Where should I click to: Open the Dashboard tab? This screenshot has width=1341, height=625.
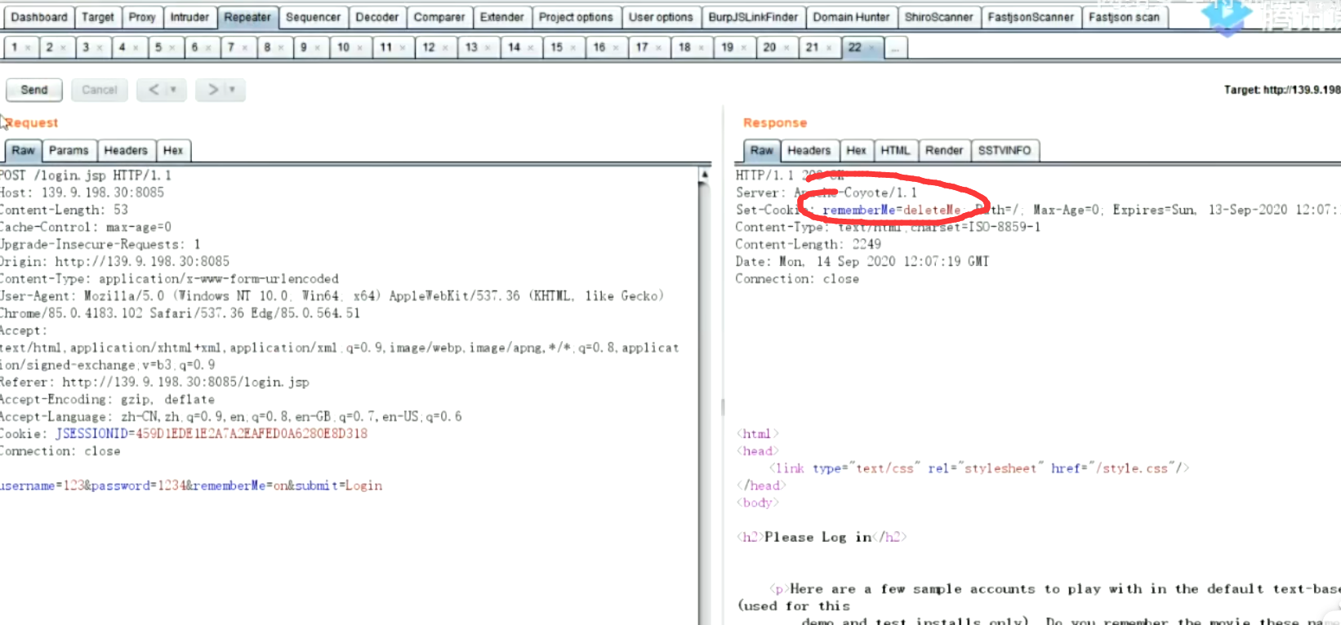(39, 17)
